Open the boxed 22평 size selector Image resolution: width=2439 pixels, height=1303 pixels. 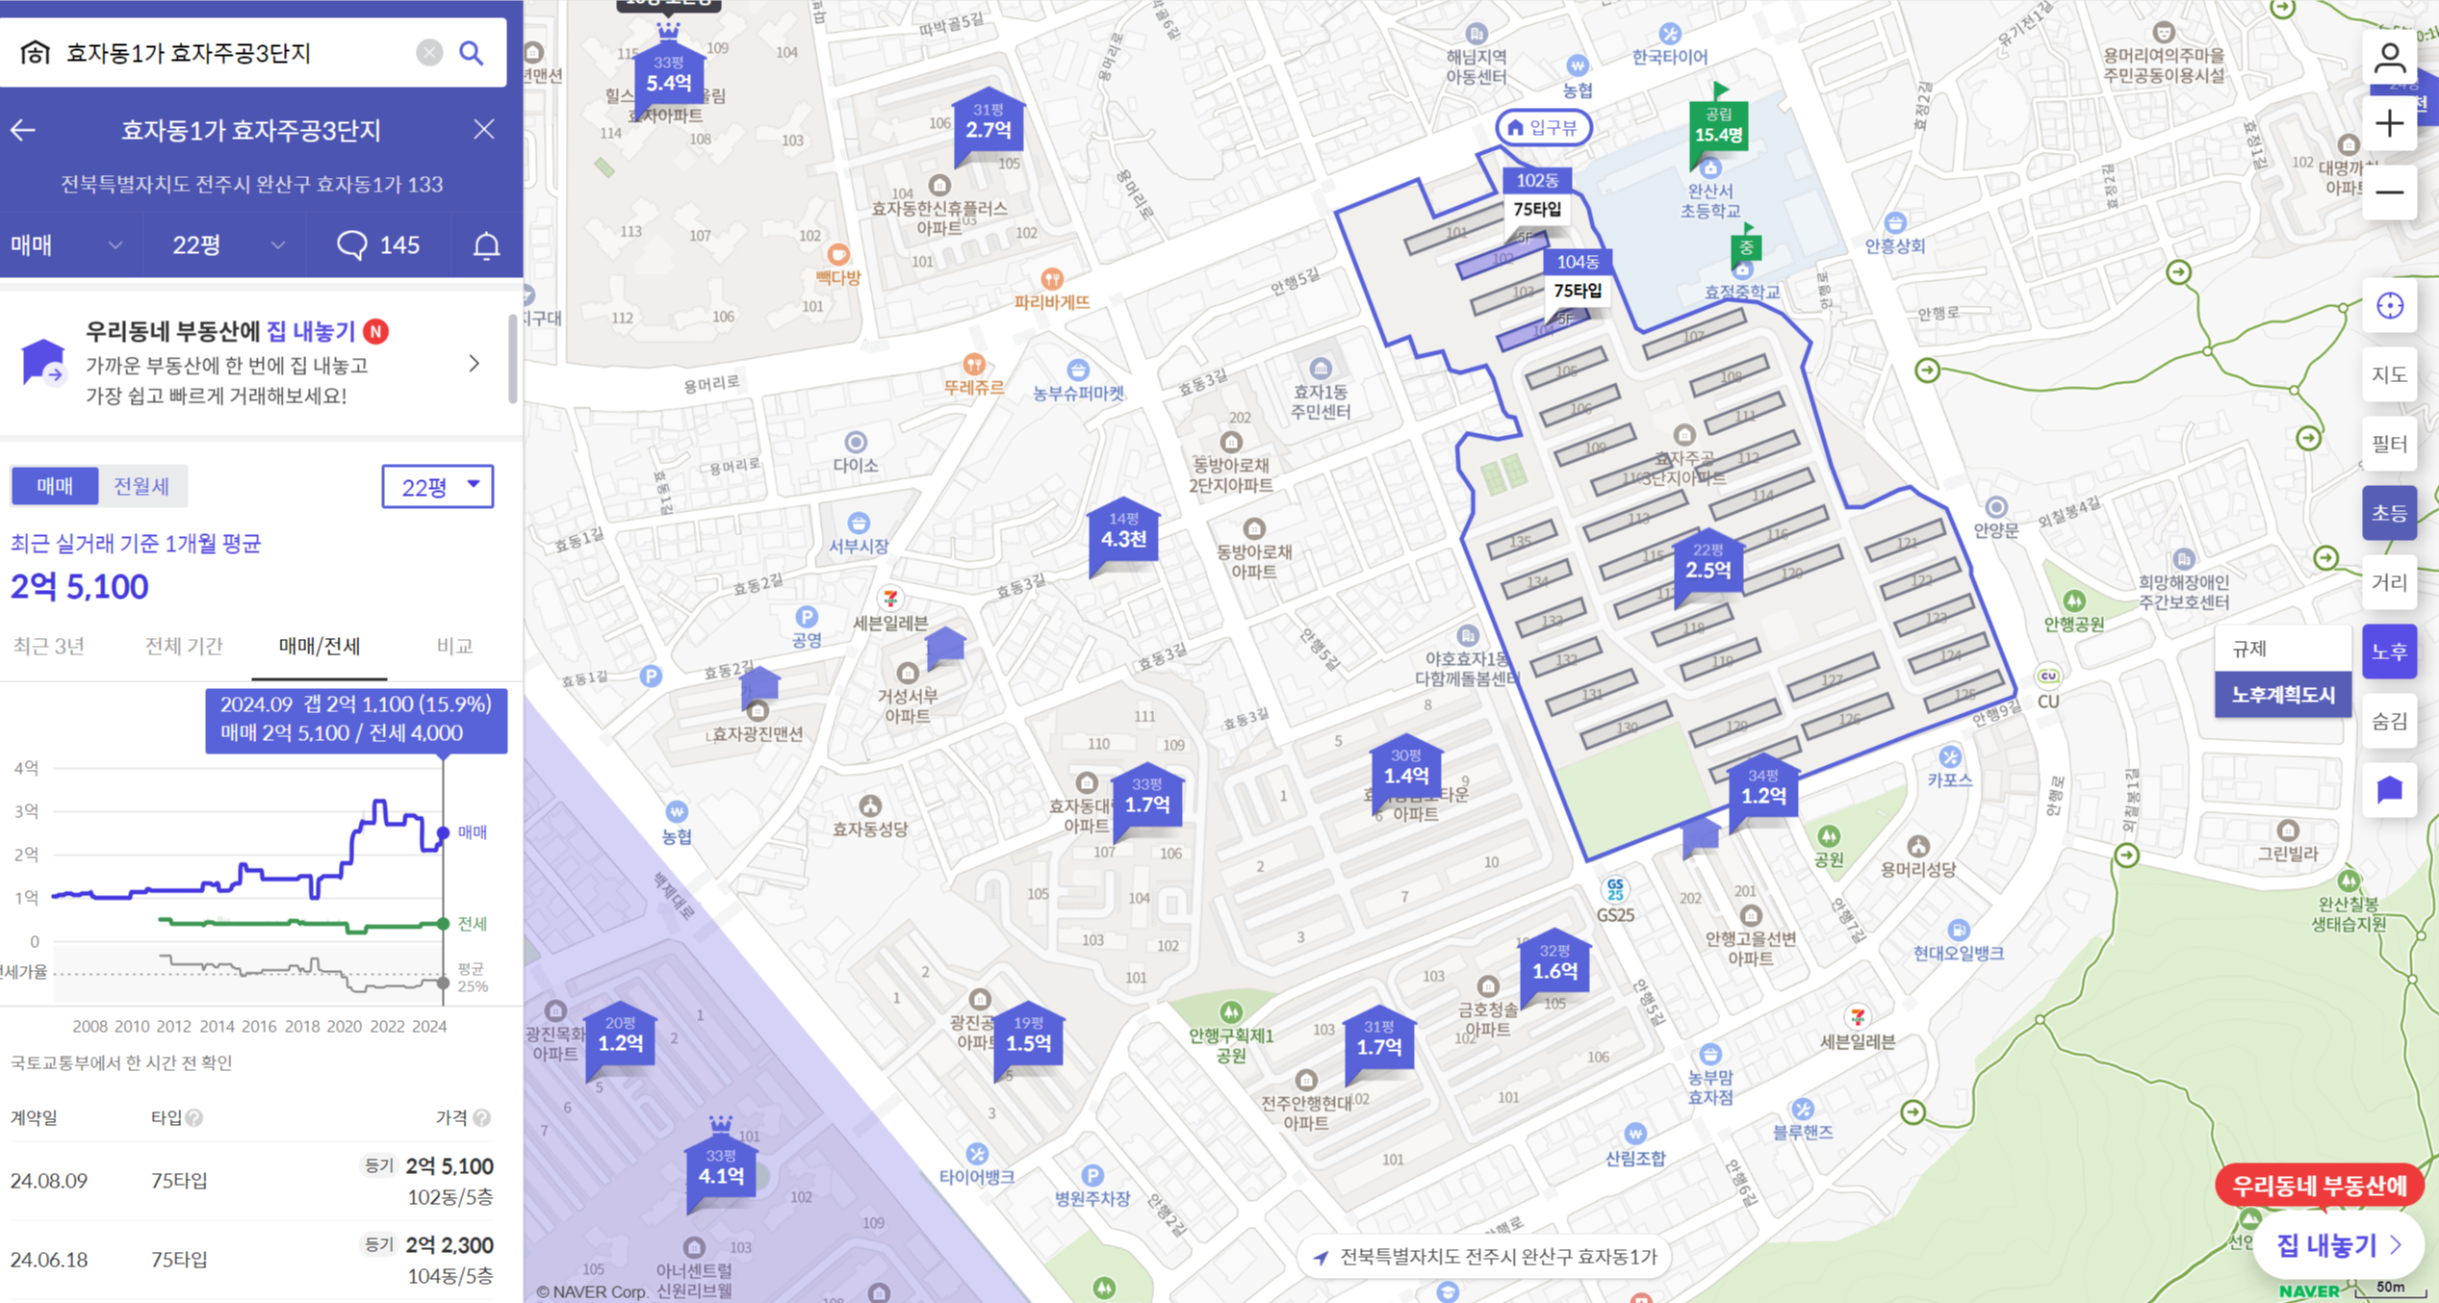pos(438,487)
